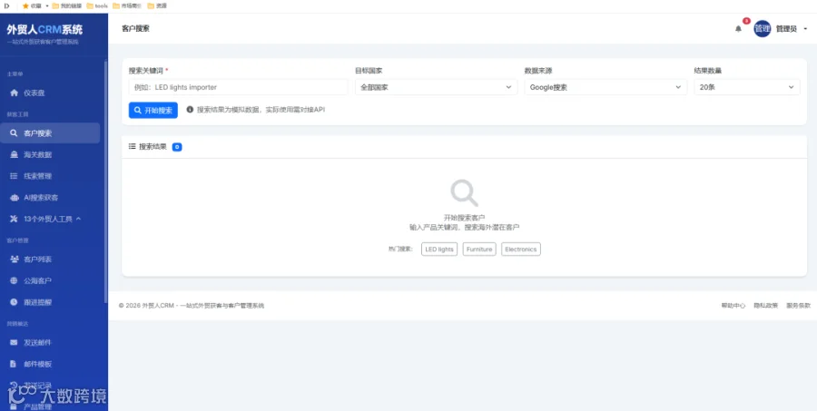Open the 我的链接 bookmark folder

pos(67,5)
